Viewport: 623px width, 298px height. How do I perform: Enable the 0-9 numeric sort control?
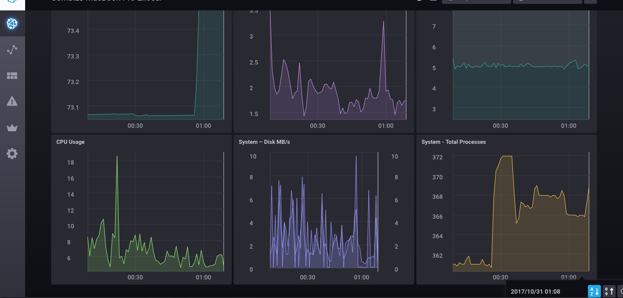tap(608, 291)
